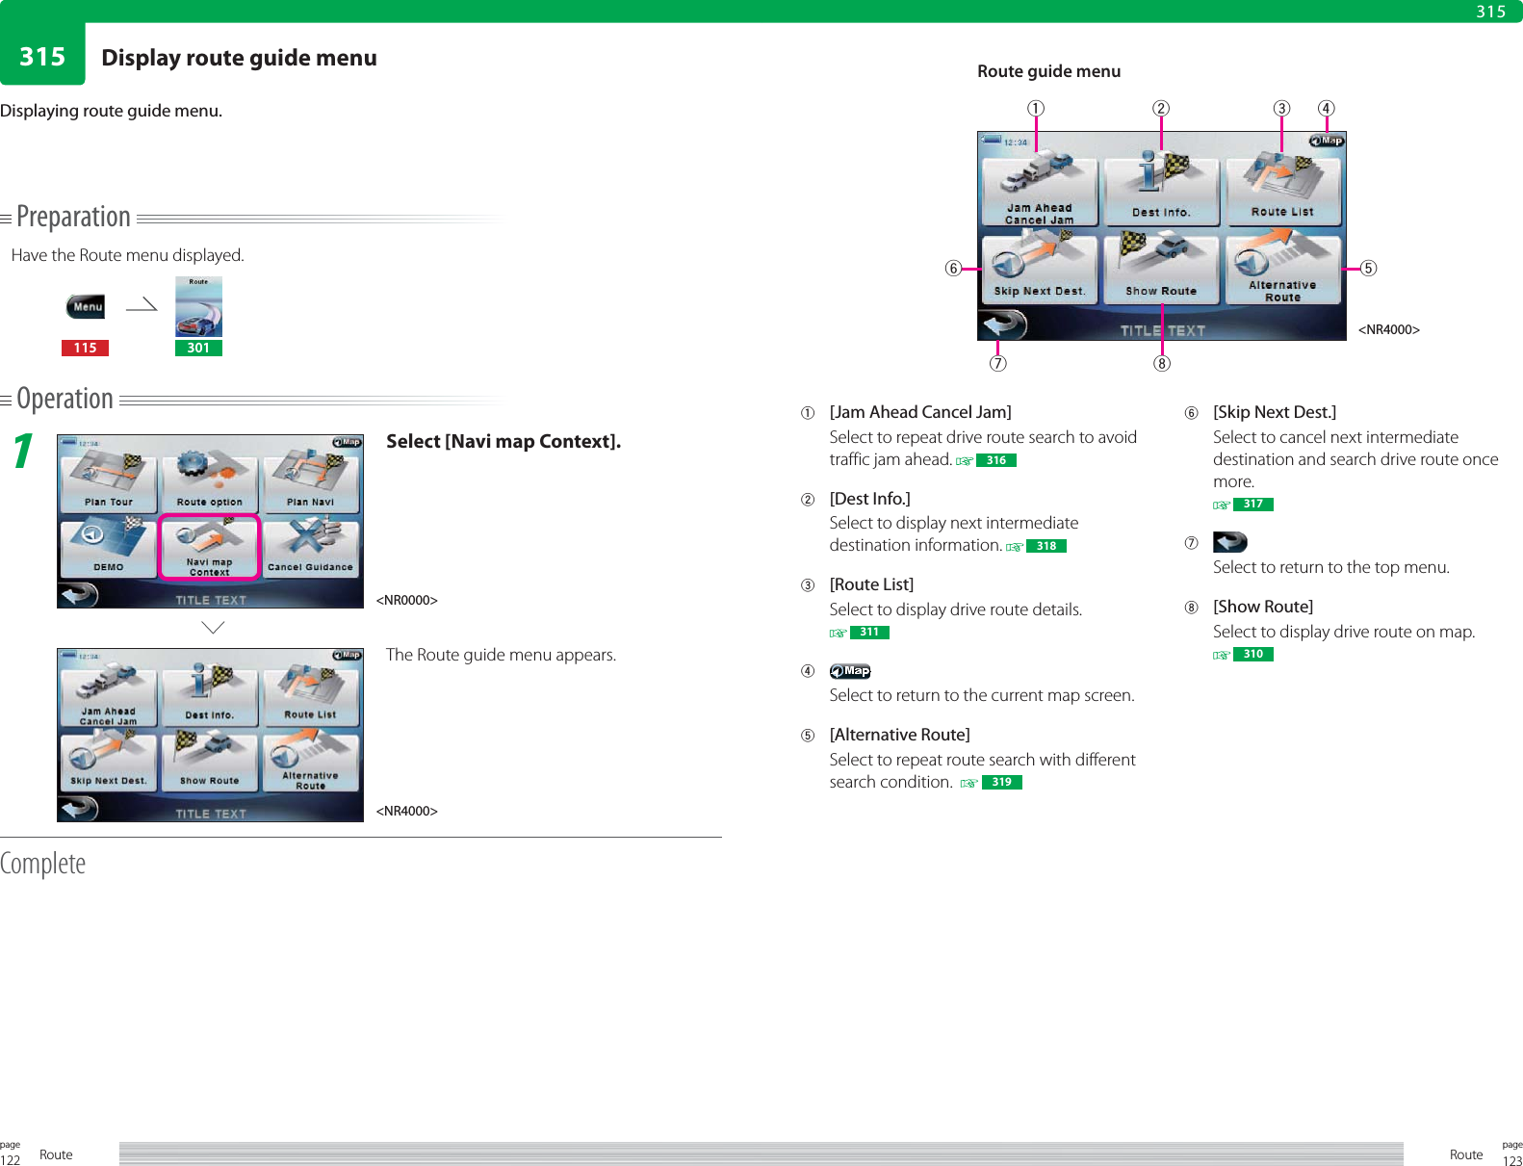Follow page reference 316 link
Image resolution: width=1523 pixels, height=1166 pixels.
point(996,460)
